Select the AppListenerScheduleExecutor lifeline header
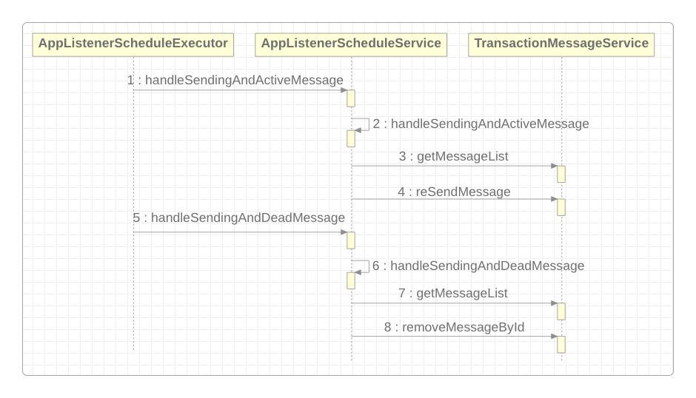The width and height of the screenshot is (696, 398). (x=133, y=44)
